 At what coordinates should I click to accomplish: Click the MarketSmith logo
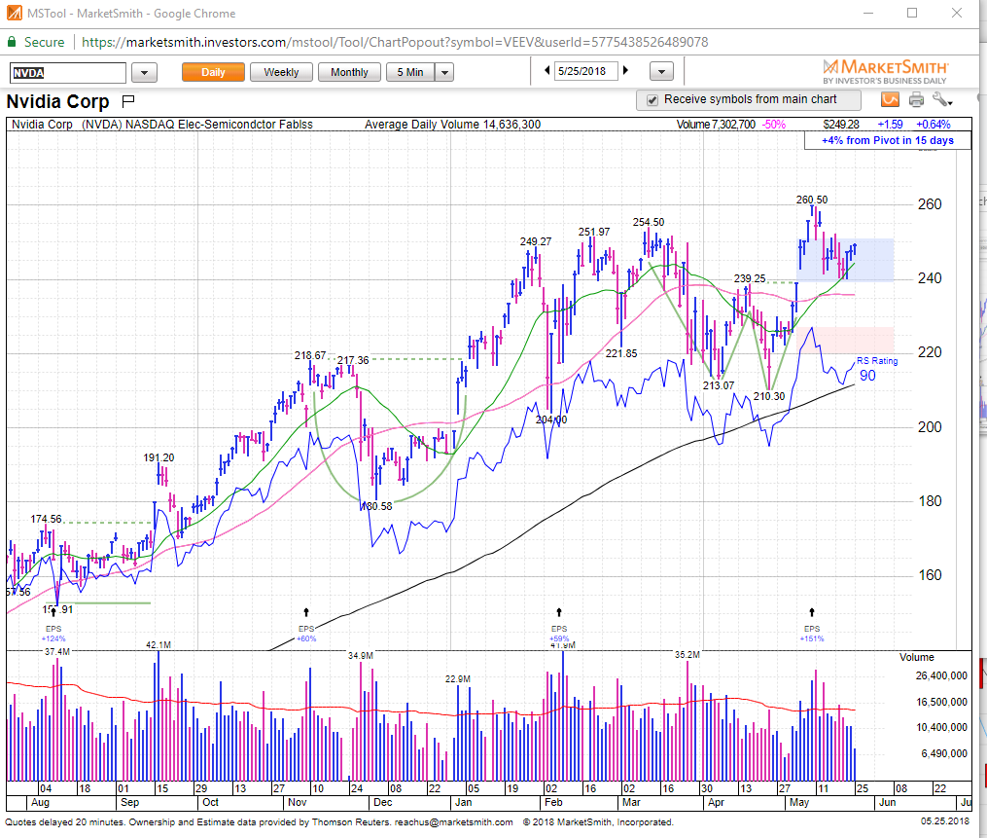tap(885, 71)
